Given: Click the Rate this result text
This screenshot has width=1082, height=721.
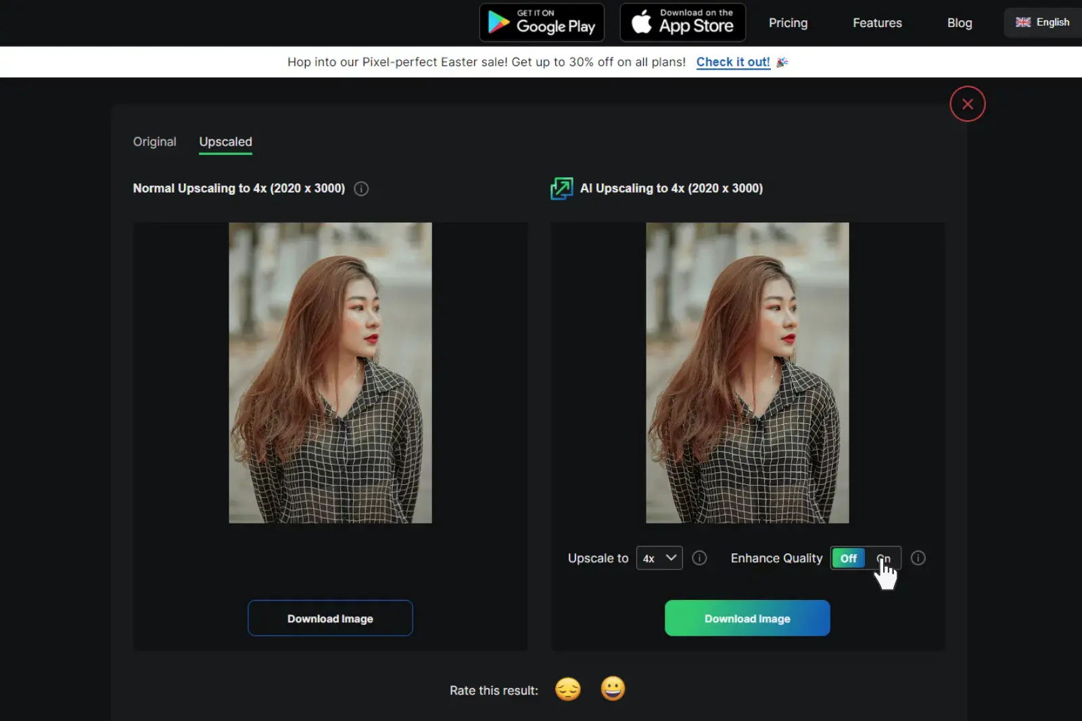Looking at the screenshot, I should click(x=494, y=691).
